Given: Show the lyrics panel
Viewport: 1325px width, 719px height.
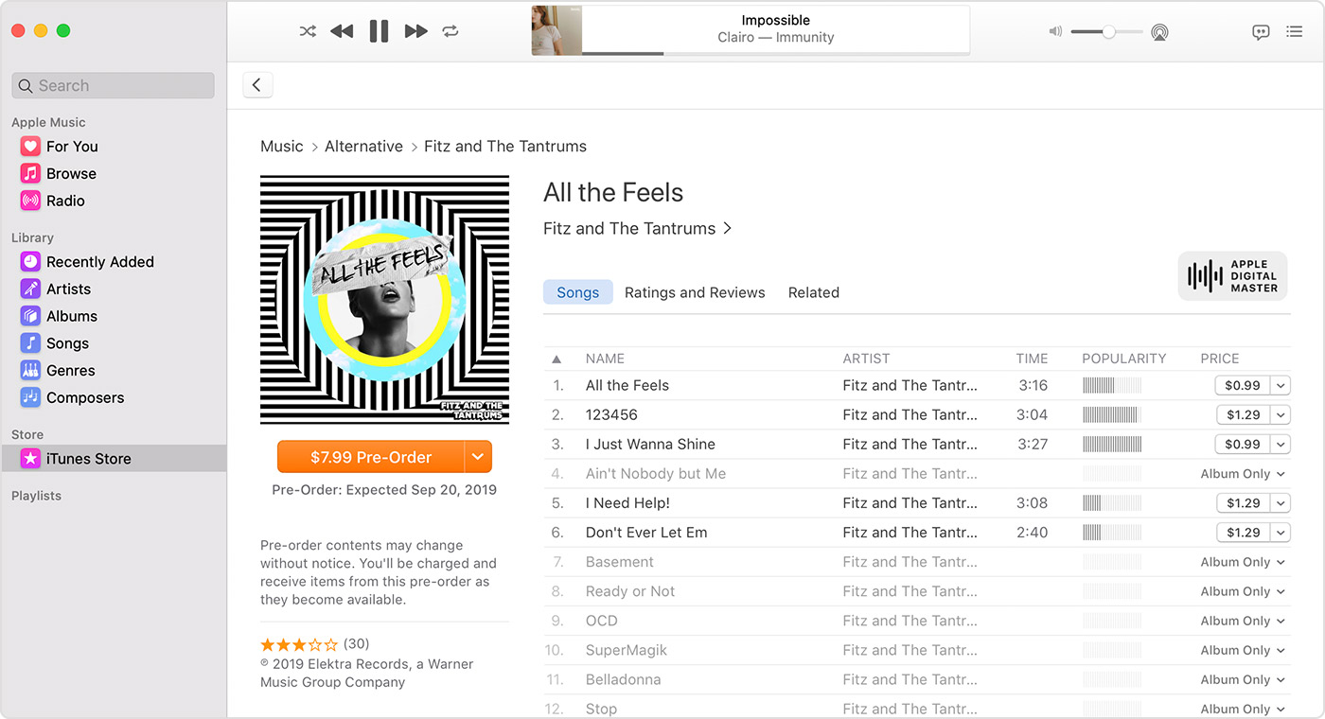Looking at the screenshot, I should (x=1261, y=32).
